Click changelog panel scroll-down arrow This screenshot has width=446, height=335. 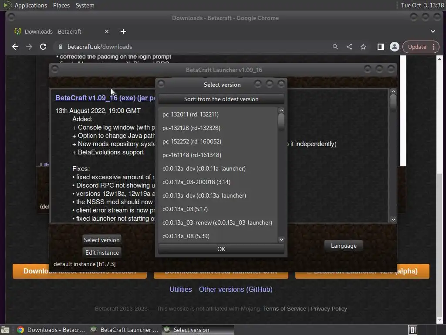pos(393,219)
